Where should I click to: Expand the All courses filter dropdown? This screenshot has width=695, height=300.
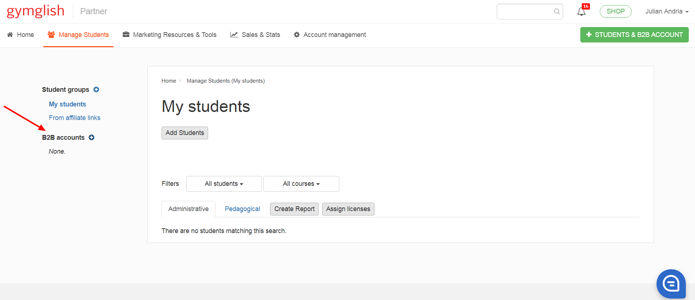coord(301,184)
